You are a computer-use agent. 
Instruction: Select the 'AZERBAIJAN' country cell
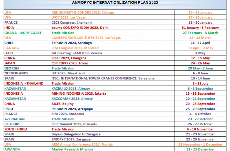click(x=27, y=119)
